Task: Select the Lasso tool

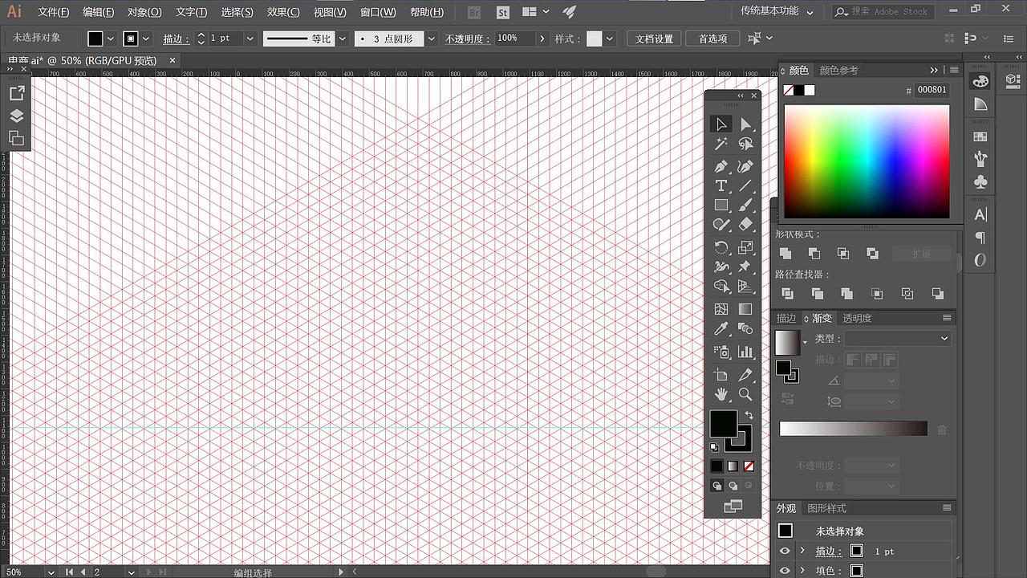Action: (x=746, y=144)
